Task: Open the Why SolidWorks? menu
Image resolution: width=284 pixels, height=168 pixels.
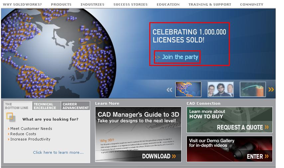Action: click(x=22, y=4)
